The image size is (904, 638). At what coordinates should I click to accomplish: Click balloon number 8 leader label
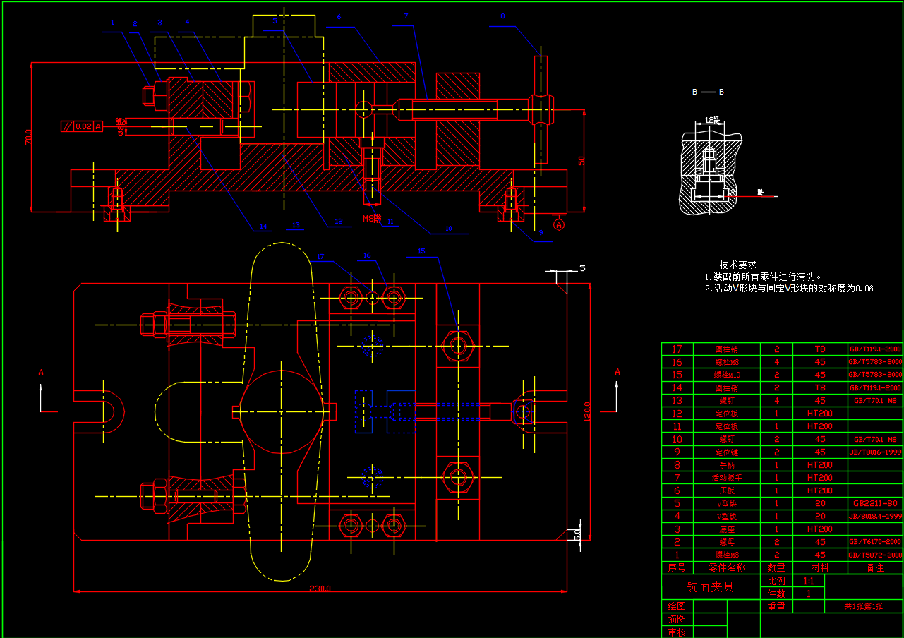point(502,16)
